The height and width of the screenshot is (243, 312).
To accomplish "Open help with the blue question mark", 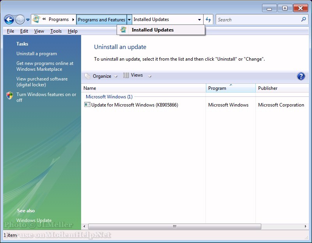I will tap(301, 76).
